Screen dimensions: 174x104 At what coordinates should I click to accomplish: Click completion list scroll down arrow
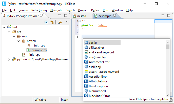click(x=167, y=95)
